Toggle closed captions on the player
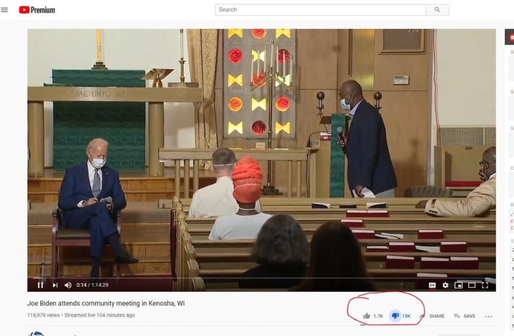The image size is (514, 336). click(432, 285)
